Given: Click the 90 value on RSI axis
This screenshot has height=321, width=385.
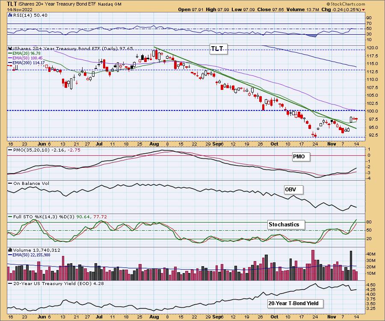Looking at the screenshot, I should pyautogui.click(x=369, y=18).
